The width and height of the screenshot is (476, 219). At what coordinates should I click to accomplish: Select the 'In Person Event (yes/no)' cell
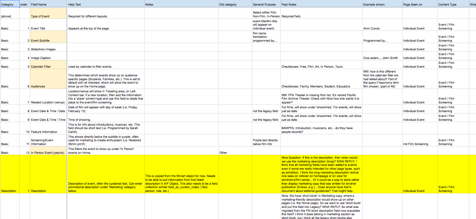pos(48,151)
